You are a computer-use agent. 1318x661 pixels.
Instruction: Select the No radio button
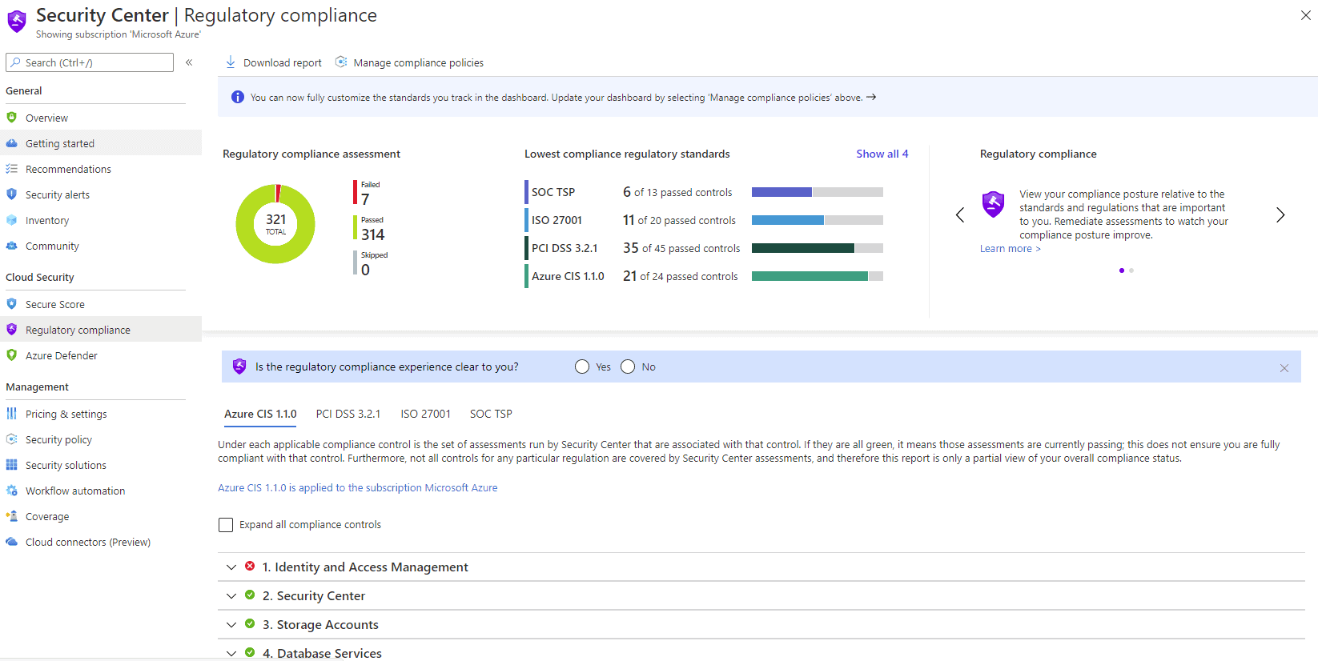628,367
